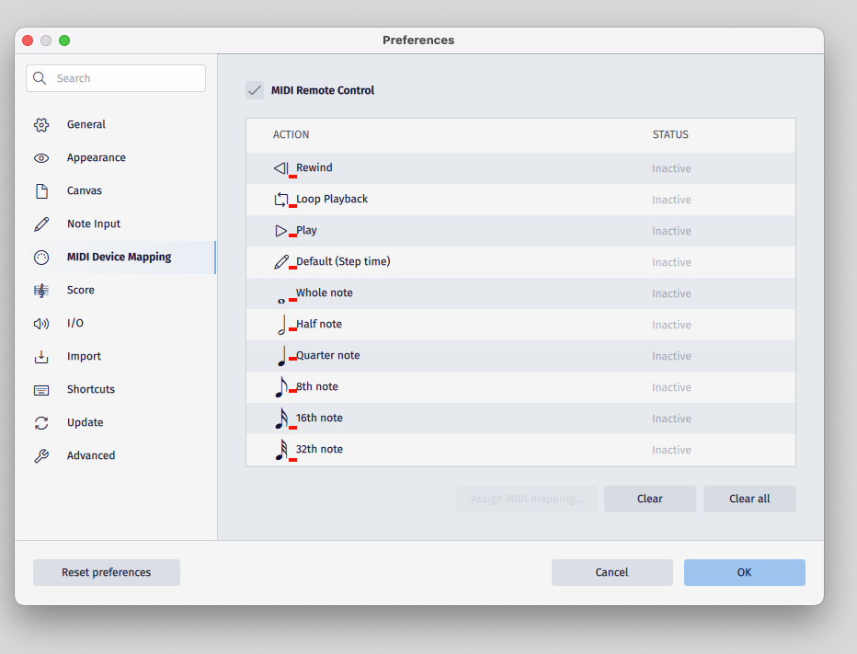Click the Import download icon
857x654 pixels.
point(41,356)
